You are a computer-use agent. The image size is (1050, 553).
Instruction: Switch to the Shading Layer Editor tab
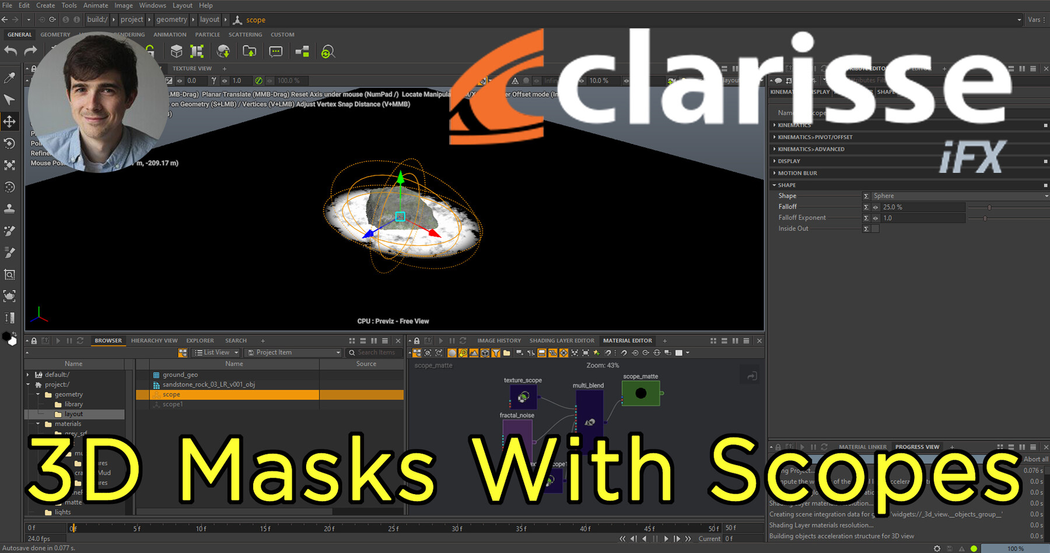click(562, 340)
